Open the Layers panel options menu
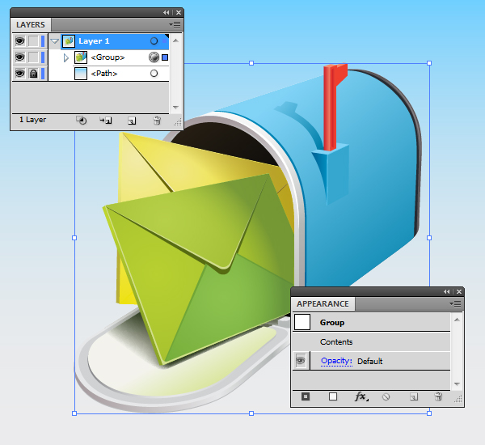 pos(175,25)
